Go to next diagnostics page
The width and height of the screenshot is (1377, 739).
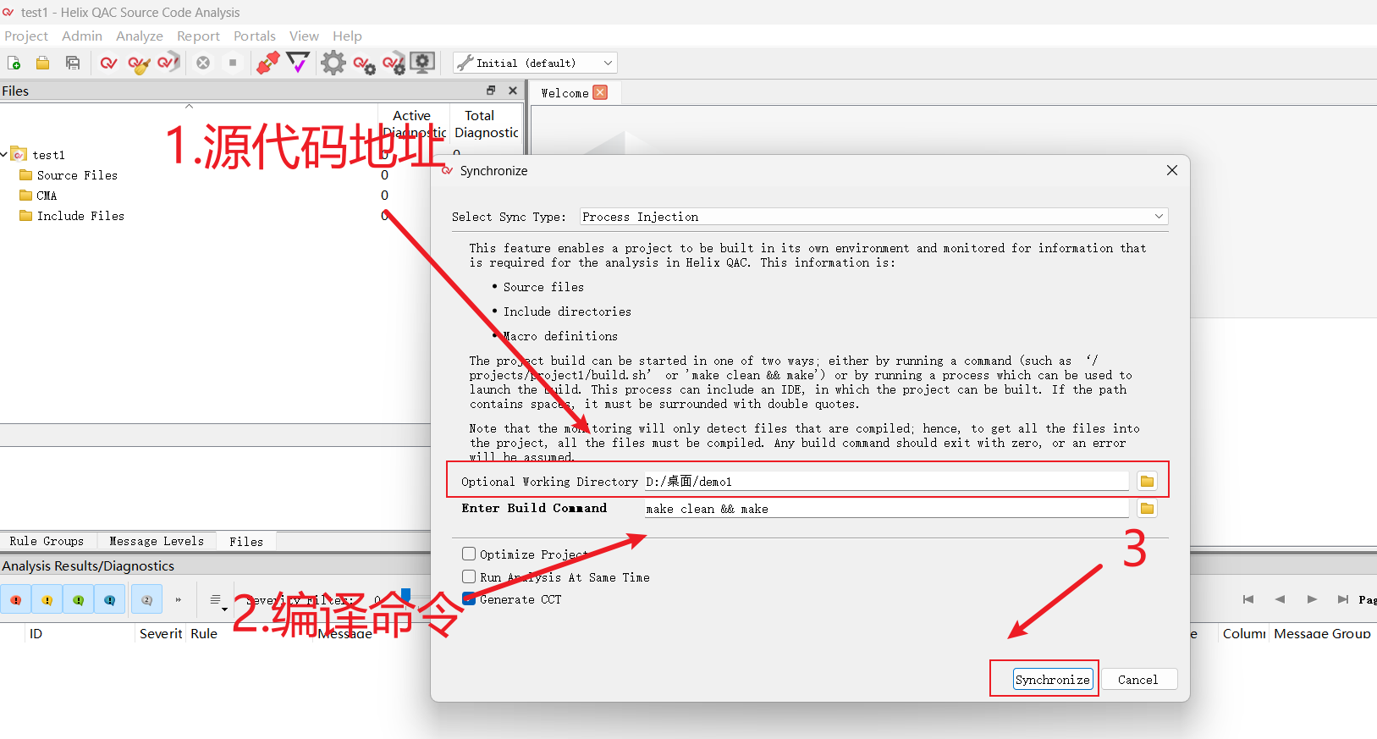(1312, 599)
